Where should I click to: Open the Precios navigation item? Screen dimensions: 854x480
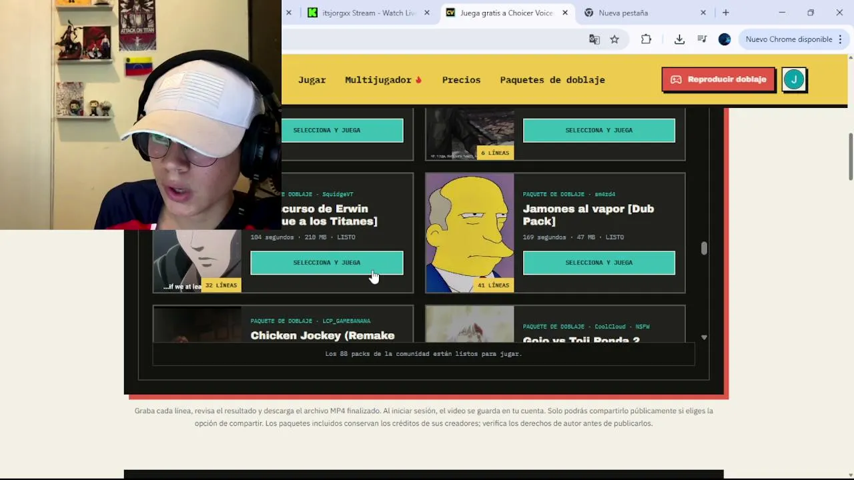tap(461, 79)
